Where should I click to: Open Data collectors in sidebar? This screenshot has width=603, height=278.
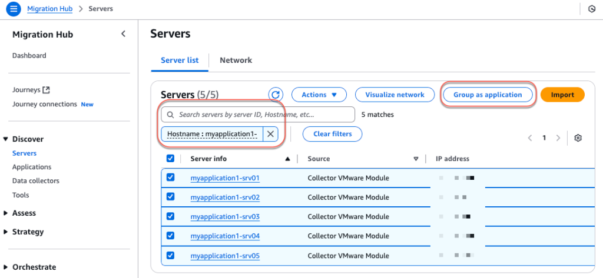pyautogui.click(x=36, y=181)
